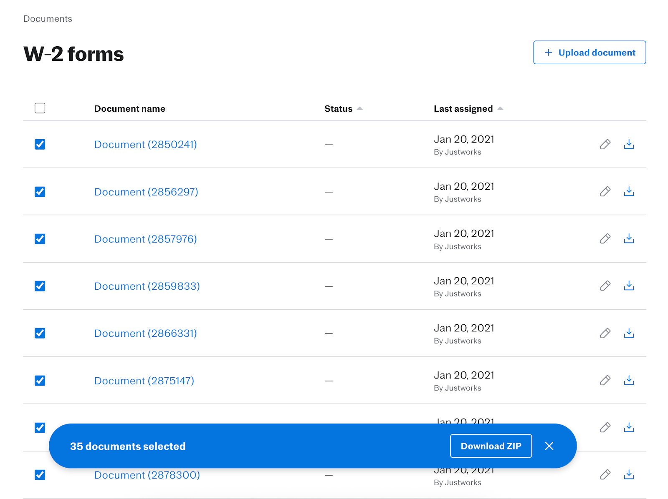Download Document (2856297) via its download icon
The width and height of the screenshot is (668, 499).
[629, 192]
